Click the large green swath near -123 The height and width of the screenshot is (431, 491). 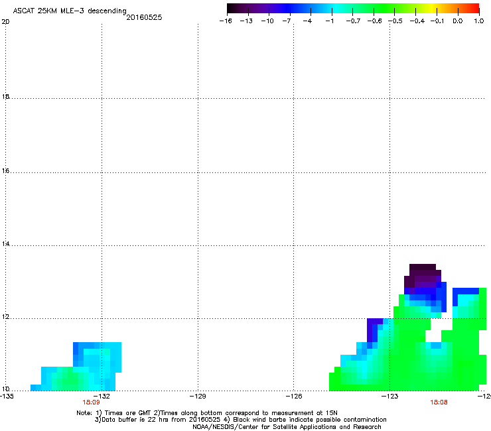pos(407,353)
